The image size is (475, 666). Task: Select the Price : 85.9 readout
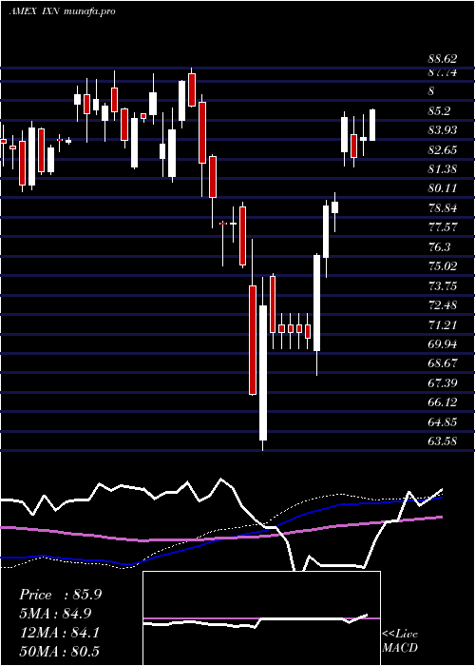tap(60, 595)
